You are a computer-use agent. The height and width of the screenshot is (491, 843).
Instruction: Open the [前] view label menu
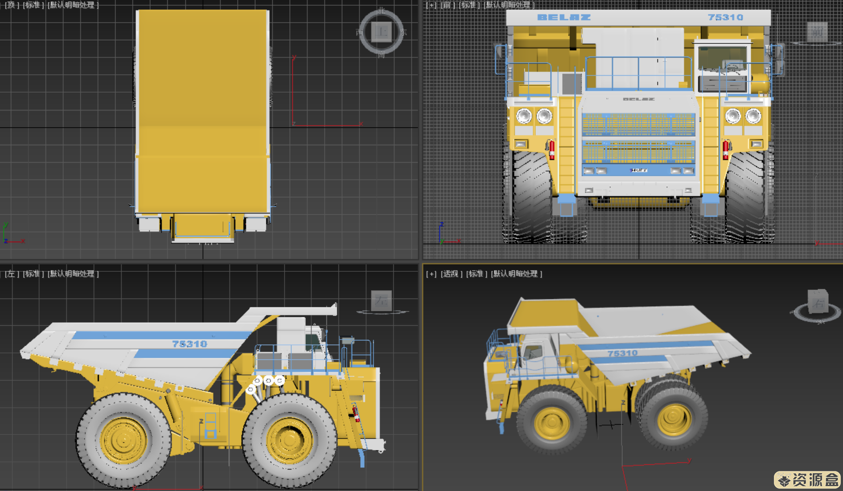(448, 5)
